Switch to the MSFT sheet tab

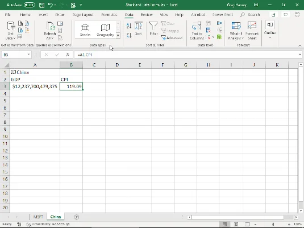pos(38,217)
